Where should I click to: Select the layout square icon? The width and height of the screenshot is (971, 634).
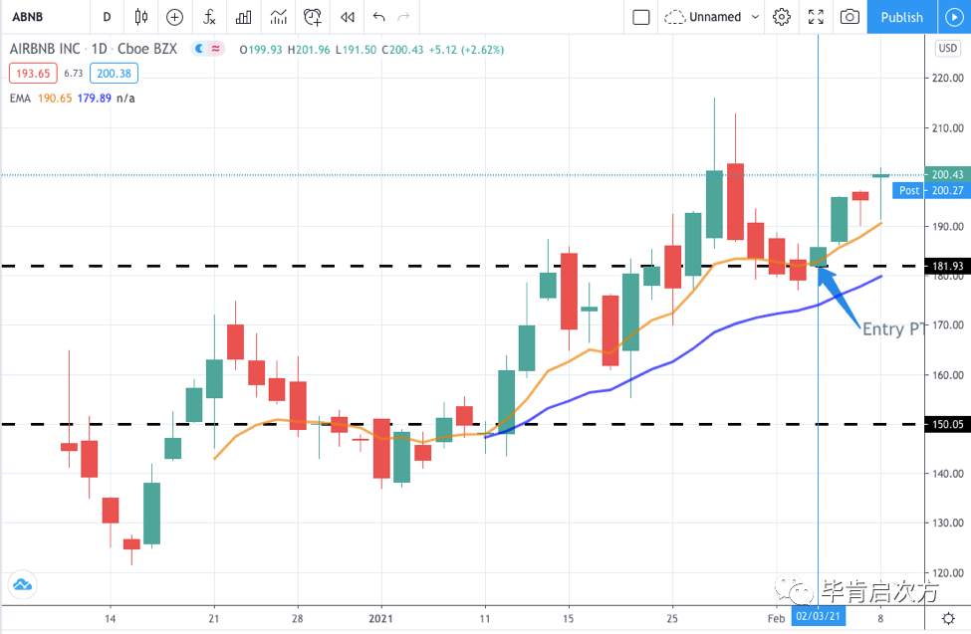pos(641,17)
